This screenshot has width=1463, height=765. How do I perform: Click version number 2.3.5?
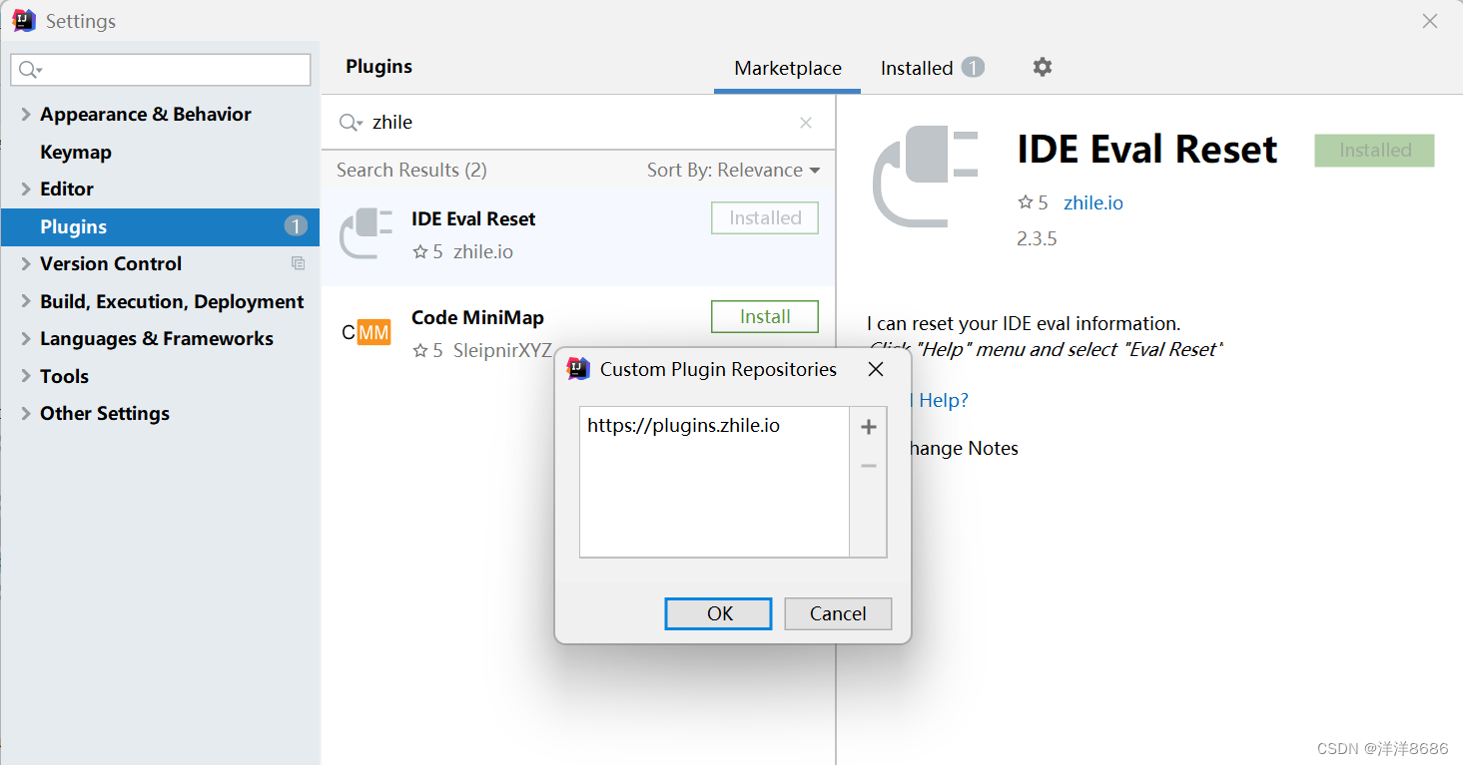tap(1037, 238)
